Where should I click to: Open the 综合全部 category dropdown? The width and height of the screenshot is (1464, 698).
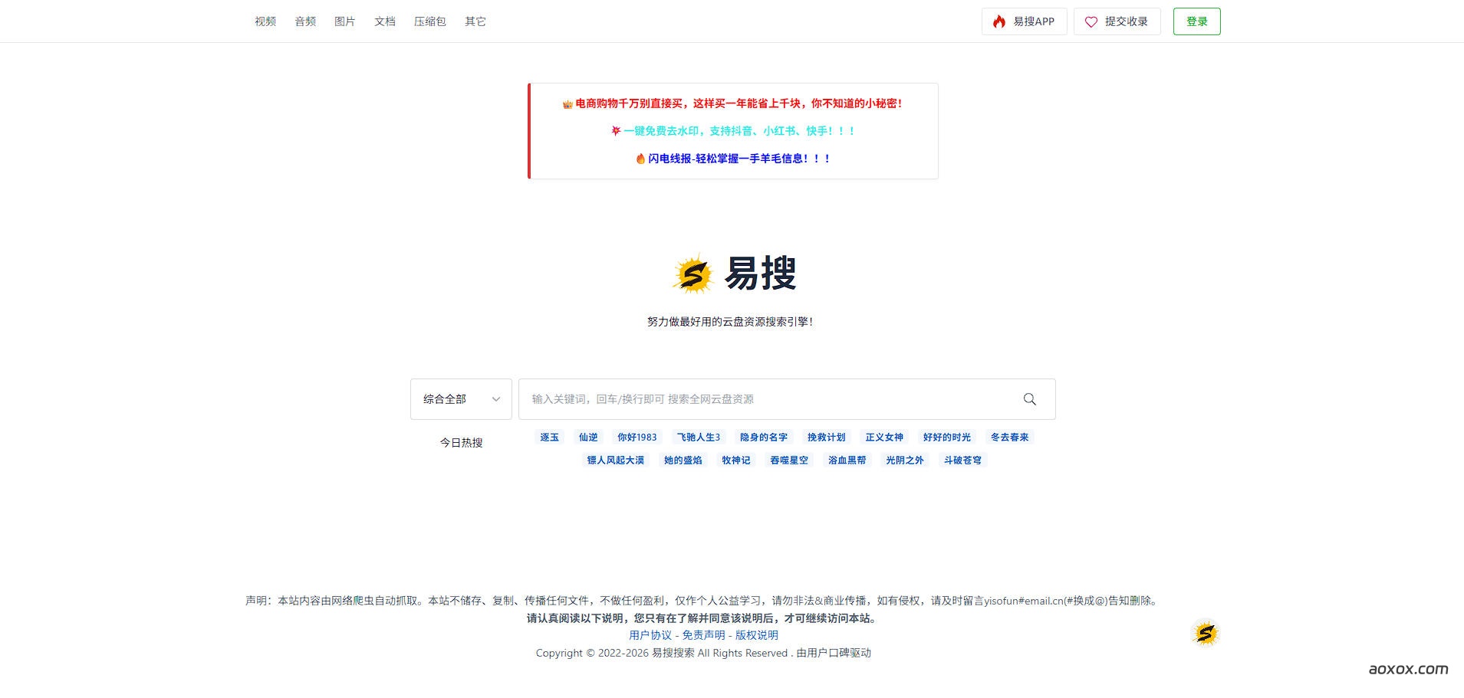(460, 399)
